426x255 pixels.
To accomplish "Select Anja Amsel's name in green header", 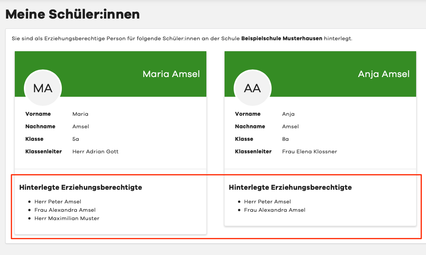I will [384, 74].
